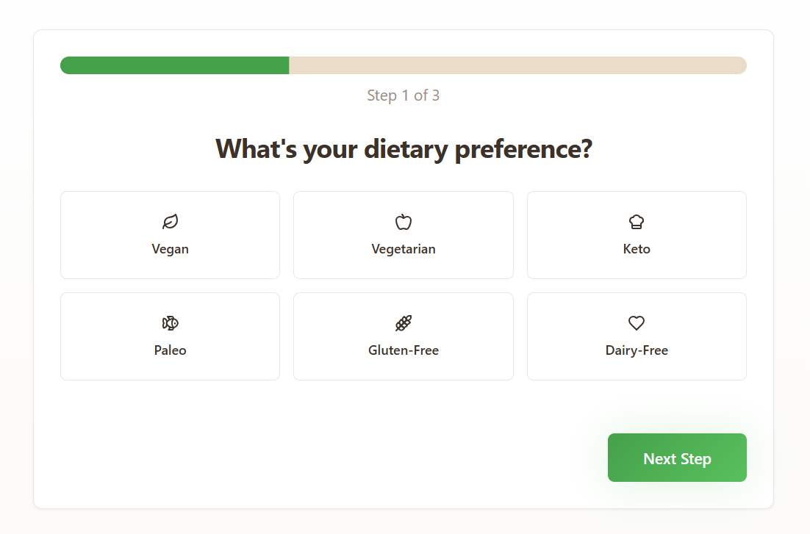Viewport: 810px width, 534px height.
Task: Pick the Dairy-Free label text
Action: coord(637,350)
